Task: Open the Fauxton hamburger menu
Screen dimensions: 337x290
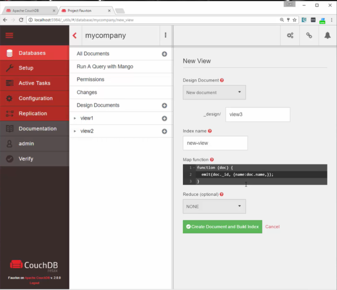Action: [9, 35]
